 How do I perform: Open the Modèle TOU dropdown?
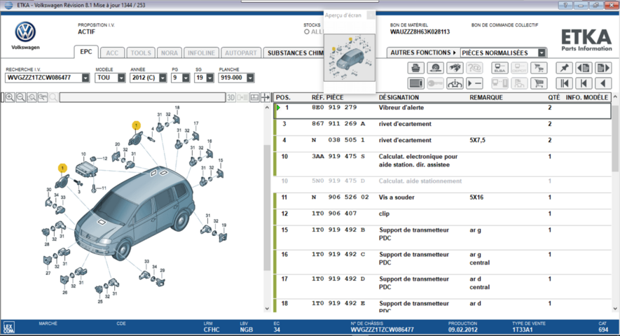pyautogui.click(x=121, y=78)
